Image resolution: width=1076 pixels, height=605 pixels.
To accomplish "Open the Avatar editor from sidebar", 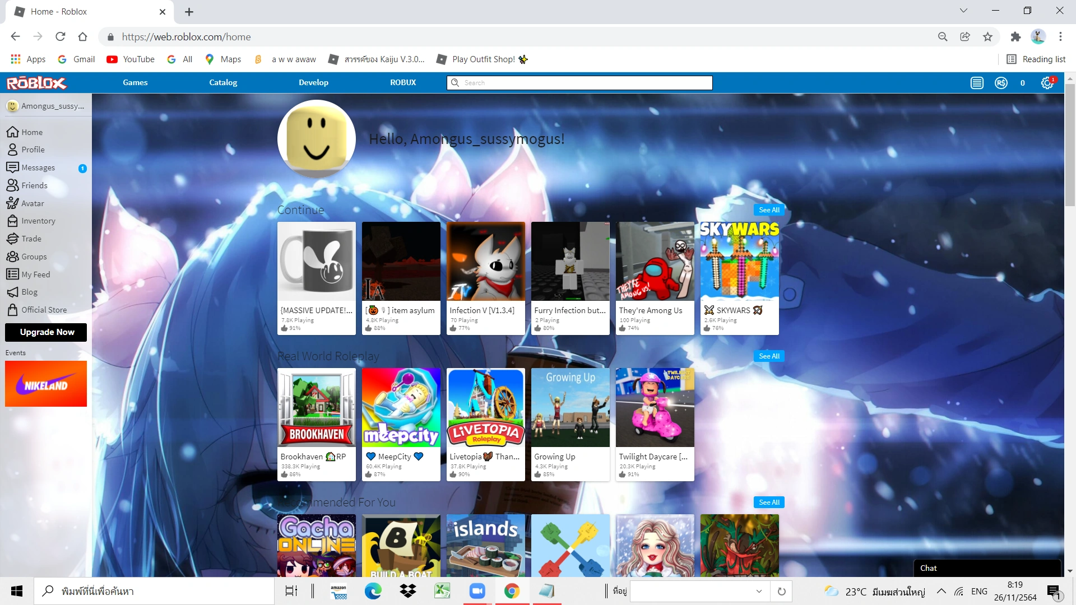I will (33, 203).
